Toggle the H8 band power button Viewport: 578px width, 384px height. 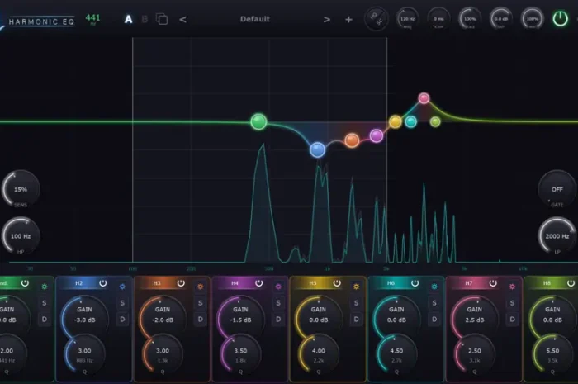click(x=571, y=283)
